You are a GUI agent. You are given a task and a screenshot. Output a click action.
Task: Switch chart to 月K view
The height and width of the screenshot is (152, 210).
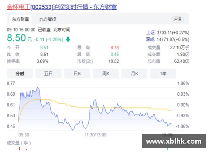[x=134, y=73]
